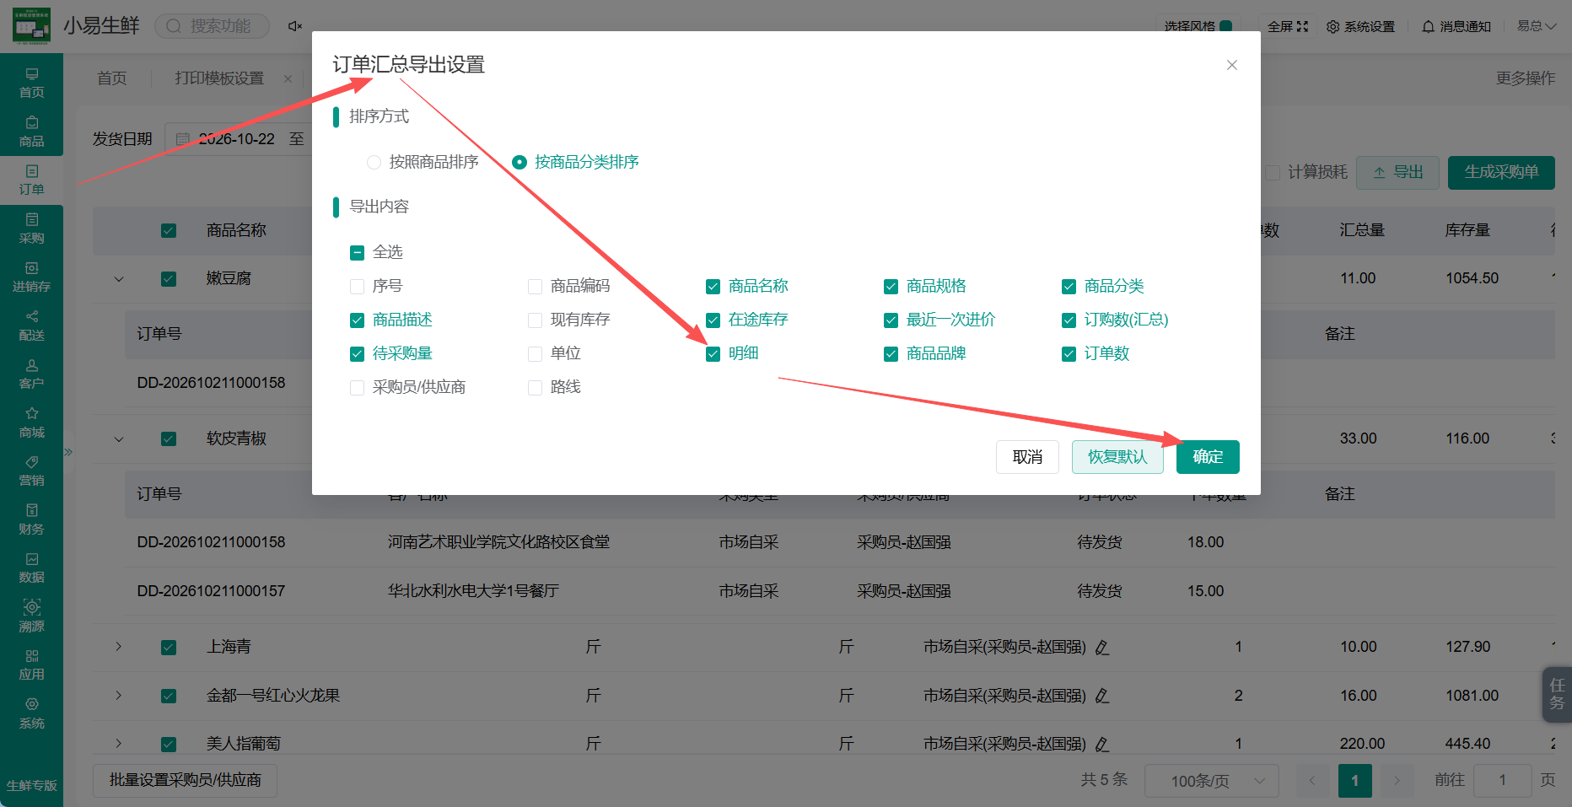Collapse the 嫩豆腐 row

[x=119, y=279]
